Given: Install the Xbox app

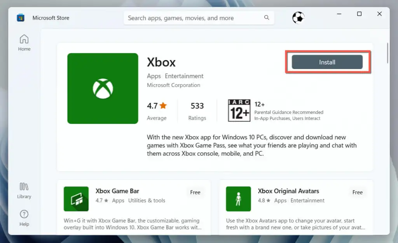Looking at the screenshot, I should pyautogui.click(x=327, y=62).
